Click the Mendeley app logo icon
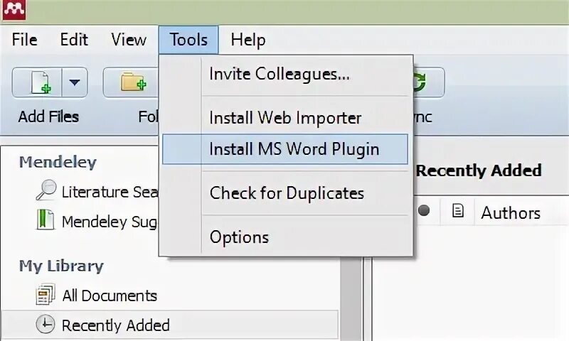Viewport: 569px width, 341px height. point(14,10)
